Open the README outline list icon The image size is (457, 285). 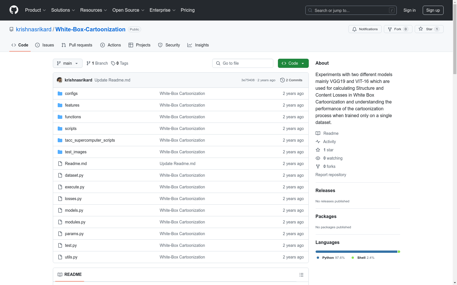coord(301,275)
